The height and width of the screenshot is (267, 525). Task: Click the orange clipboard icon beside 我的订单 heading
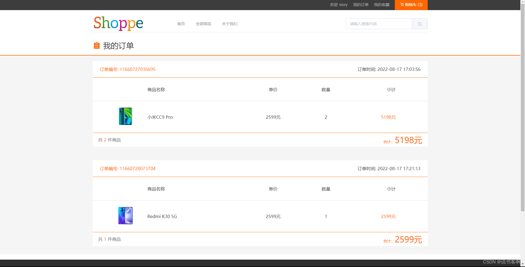pos(97,45)
